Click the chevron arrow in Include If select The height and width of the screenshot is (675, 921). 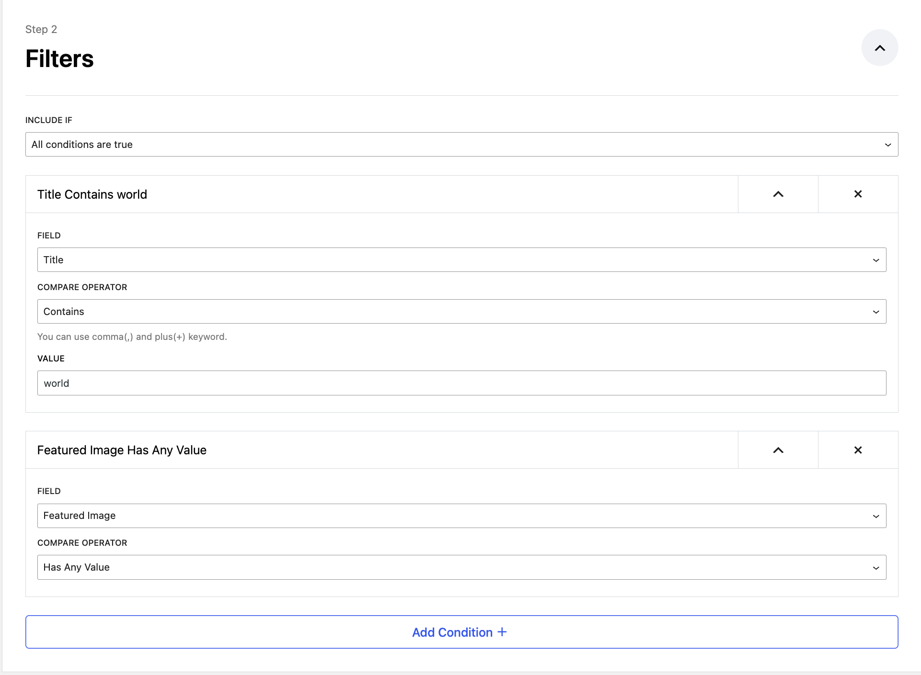click(887, 145)
